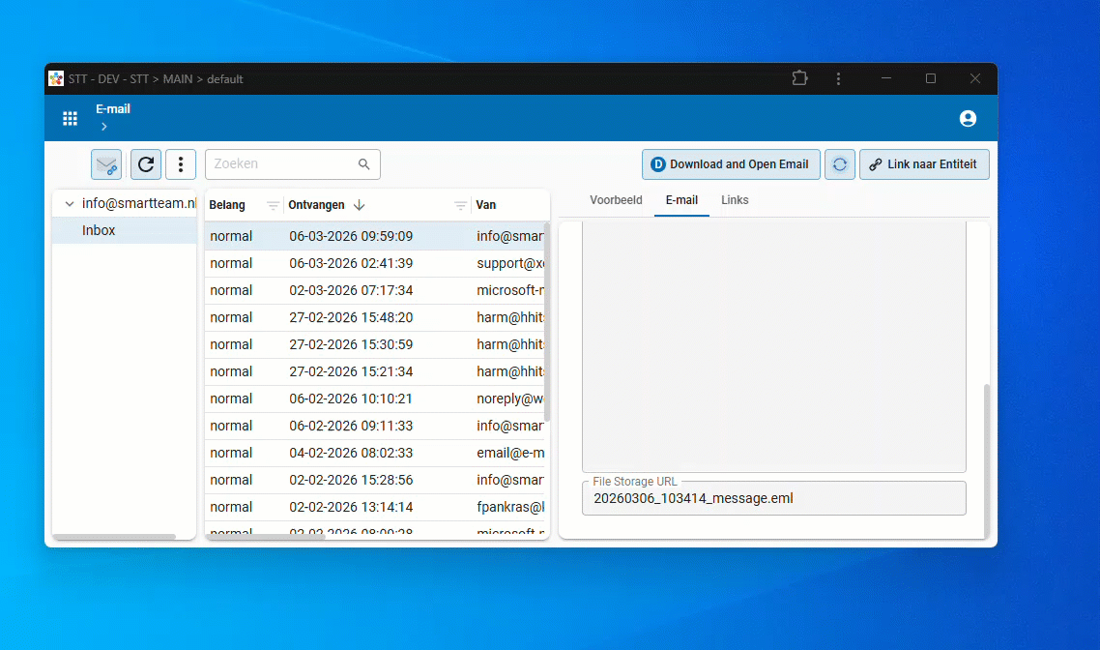1100x650 pixels.
Task: Open the app launcher grid menu
Action: (x=70, y=118)
